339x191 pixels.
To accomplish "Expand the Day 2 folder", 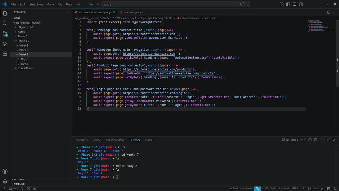I will tap(41, 64).
